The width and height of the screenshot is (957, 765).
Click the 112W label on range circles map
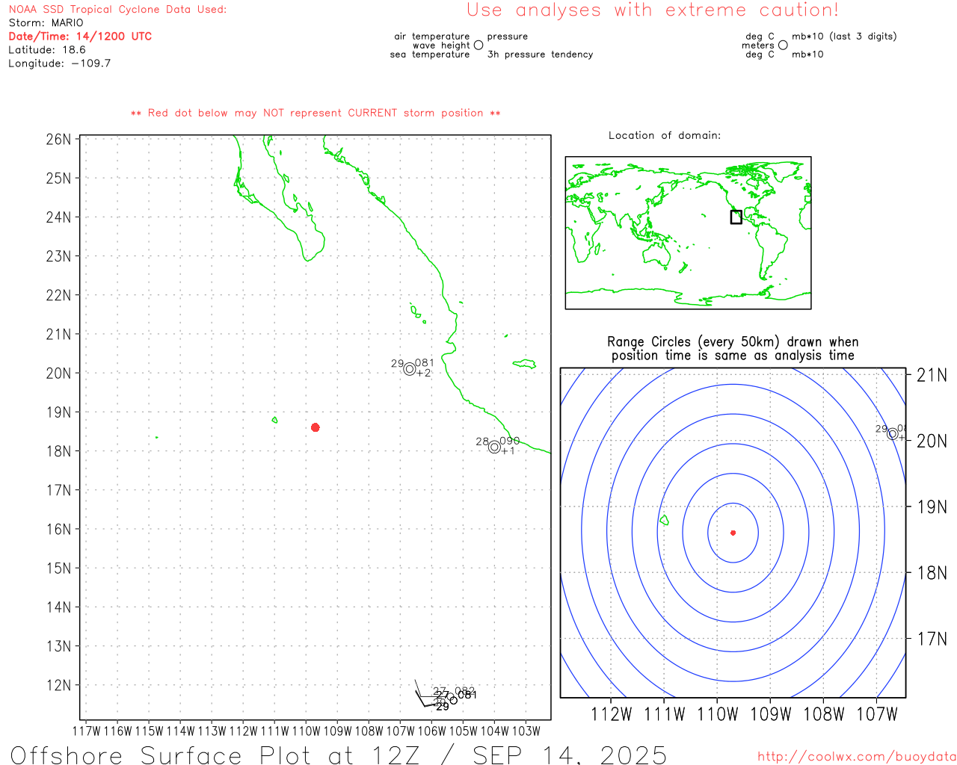pyautogui.click(x=611, y=714)
